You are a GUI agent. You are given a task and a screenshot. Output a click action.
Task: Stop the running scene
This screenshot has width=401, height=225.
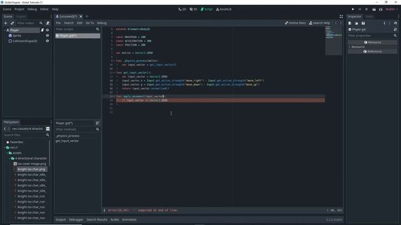pyautogui.click(x=366, y=9)
